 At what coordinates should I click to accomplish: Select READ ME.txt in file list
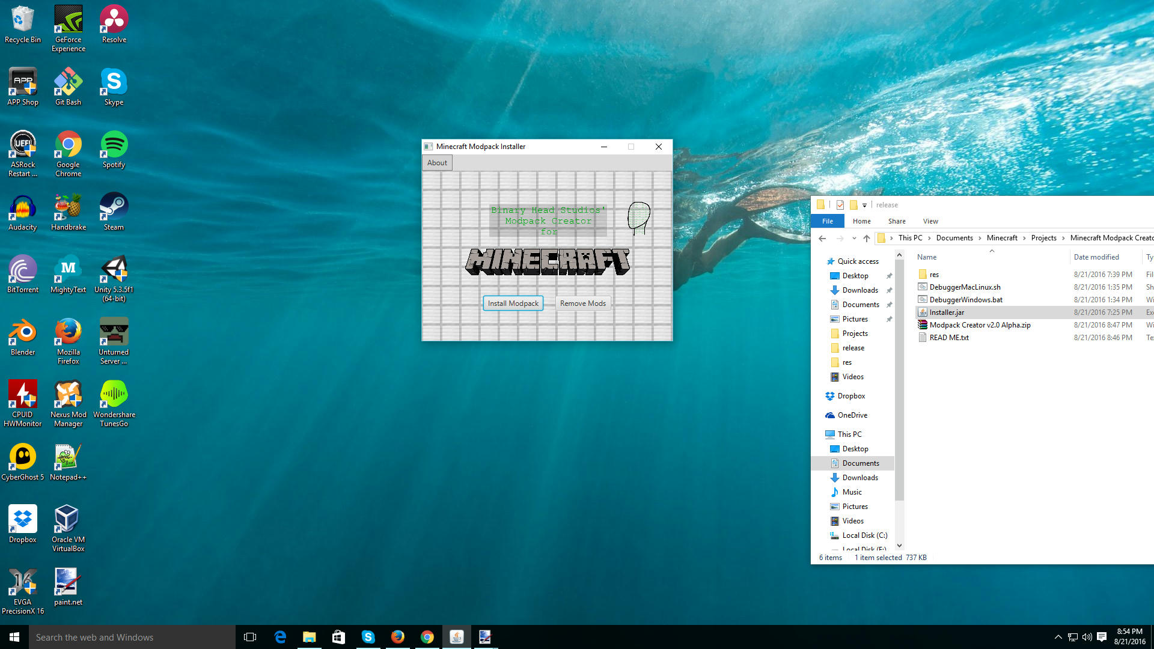coord(948,338)
